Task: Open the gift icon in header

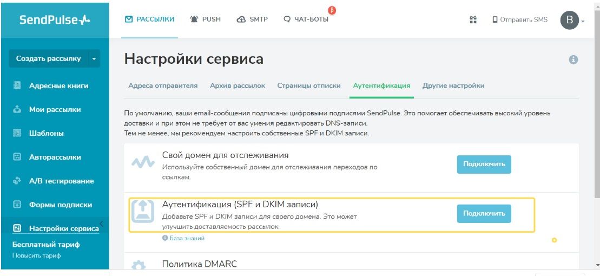Action: 473,19
